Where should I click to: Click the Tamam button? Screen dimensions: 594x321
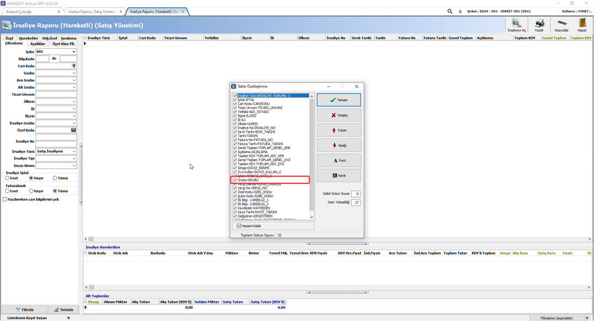(339, 100)
